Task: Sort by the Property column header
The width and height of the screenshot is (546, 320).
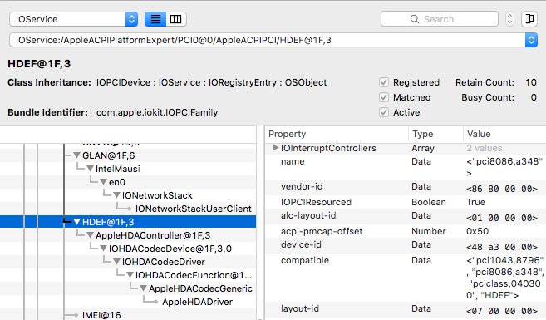Action: [x=336, y=134]
